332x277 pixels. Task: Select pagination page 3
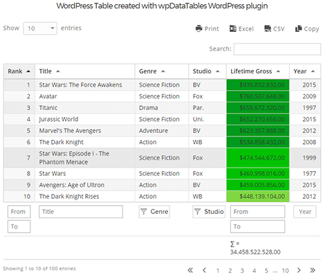pos(242,271)
